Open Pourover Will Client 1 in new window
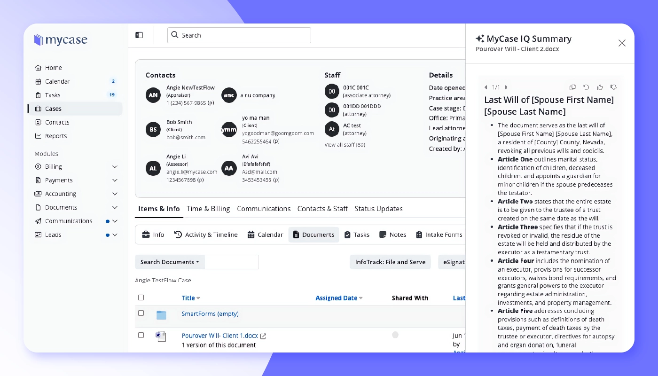The height and width of the screenshot is (376, 658). (x=263, y=336)
